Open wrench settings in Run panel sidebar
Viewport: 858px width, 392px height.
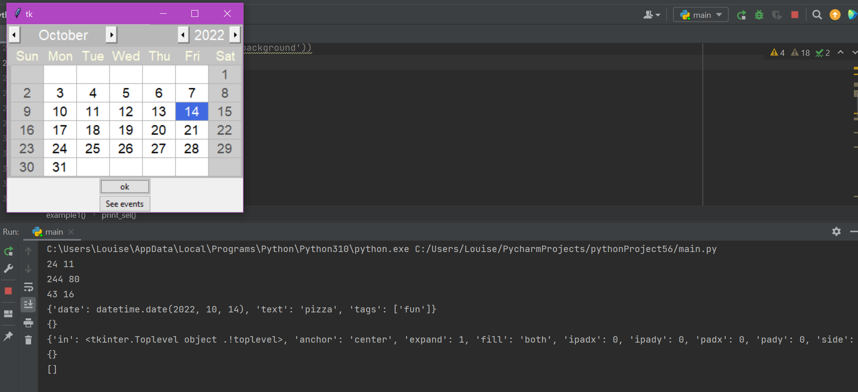coord(8,268)
